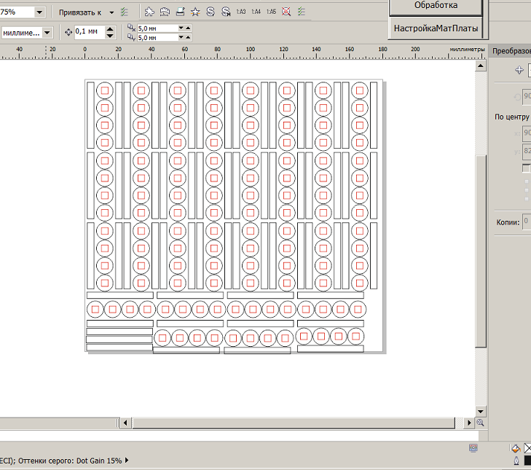Expand color profile arrow after Dot Gain 15%

point(127,461)
